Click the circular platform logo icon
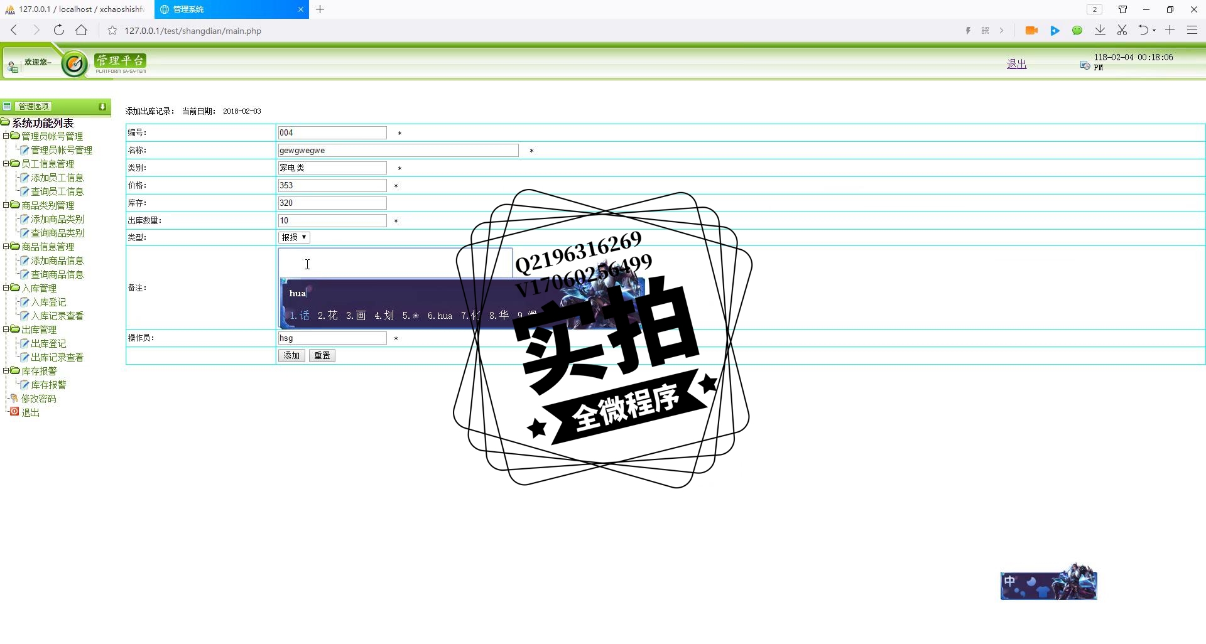This screenshot has width=1206, height=644. tap(74, 63)
